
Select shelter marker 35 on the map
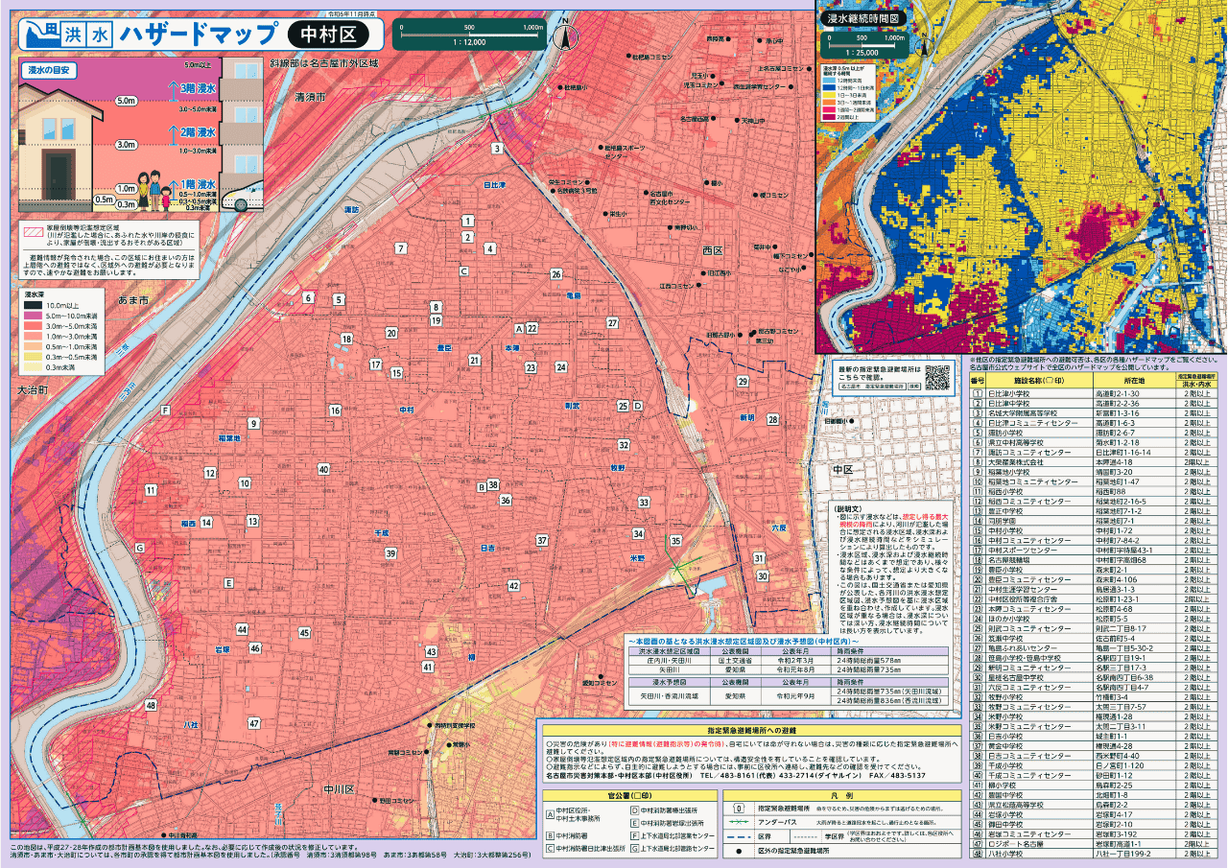[x=675, y=542]
